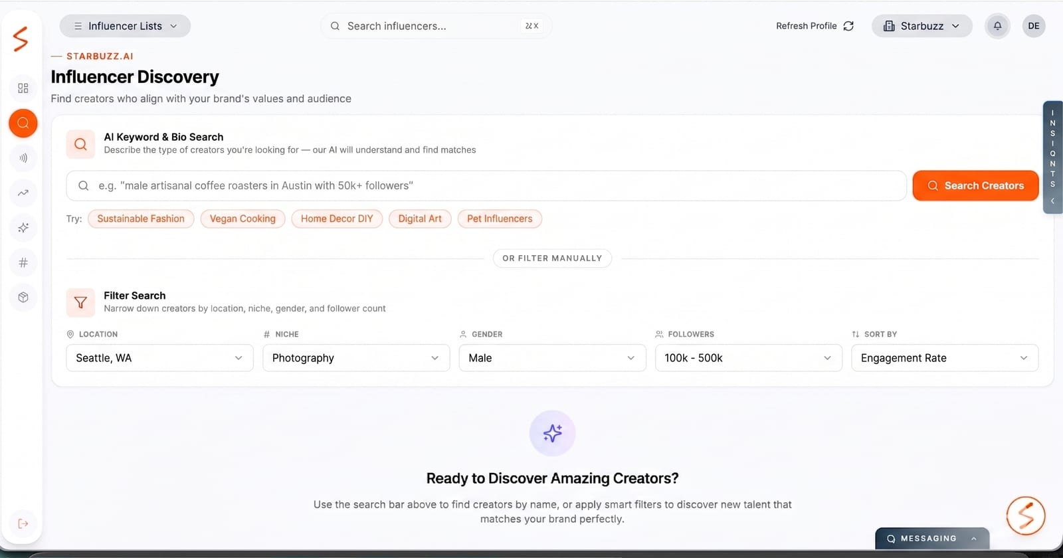Select the Sustainable Fashion suggestion chip

point(140,219)
